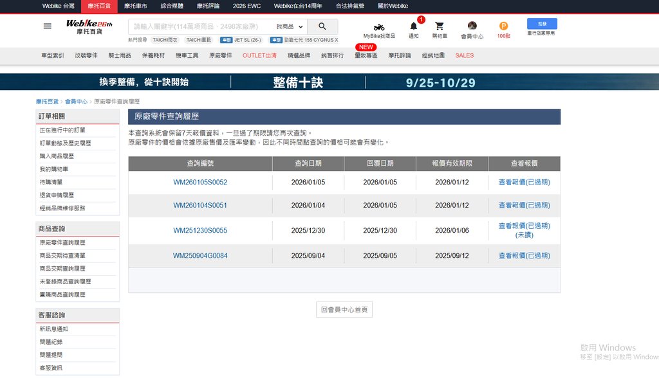The width and height of the screenshot is (659, 378).
Task: Open 關於Webike top link
Action: click(393, 6)
